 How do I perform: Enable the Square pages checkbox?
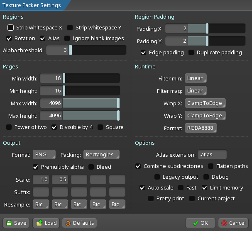(x=100, y=127)
